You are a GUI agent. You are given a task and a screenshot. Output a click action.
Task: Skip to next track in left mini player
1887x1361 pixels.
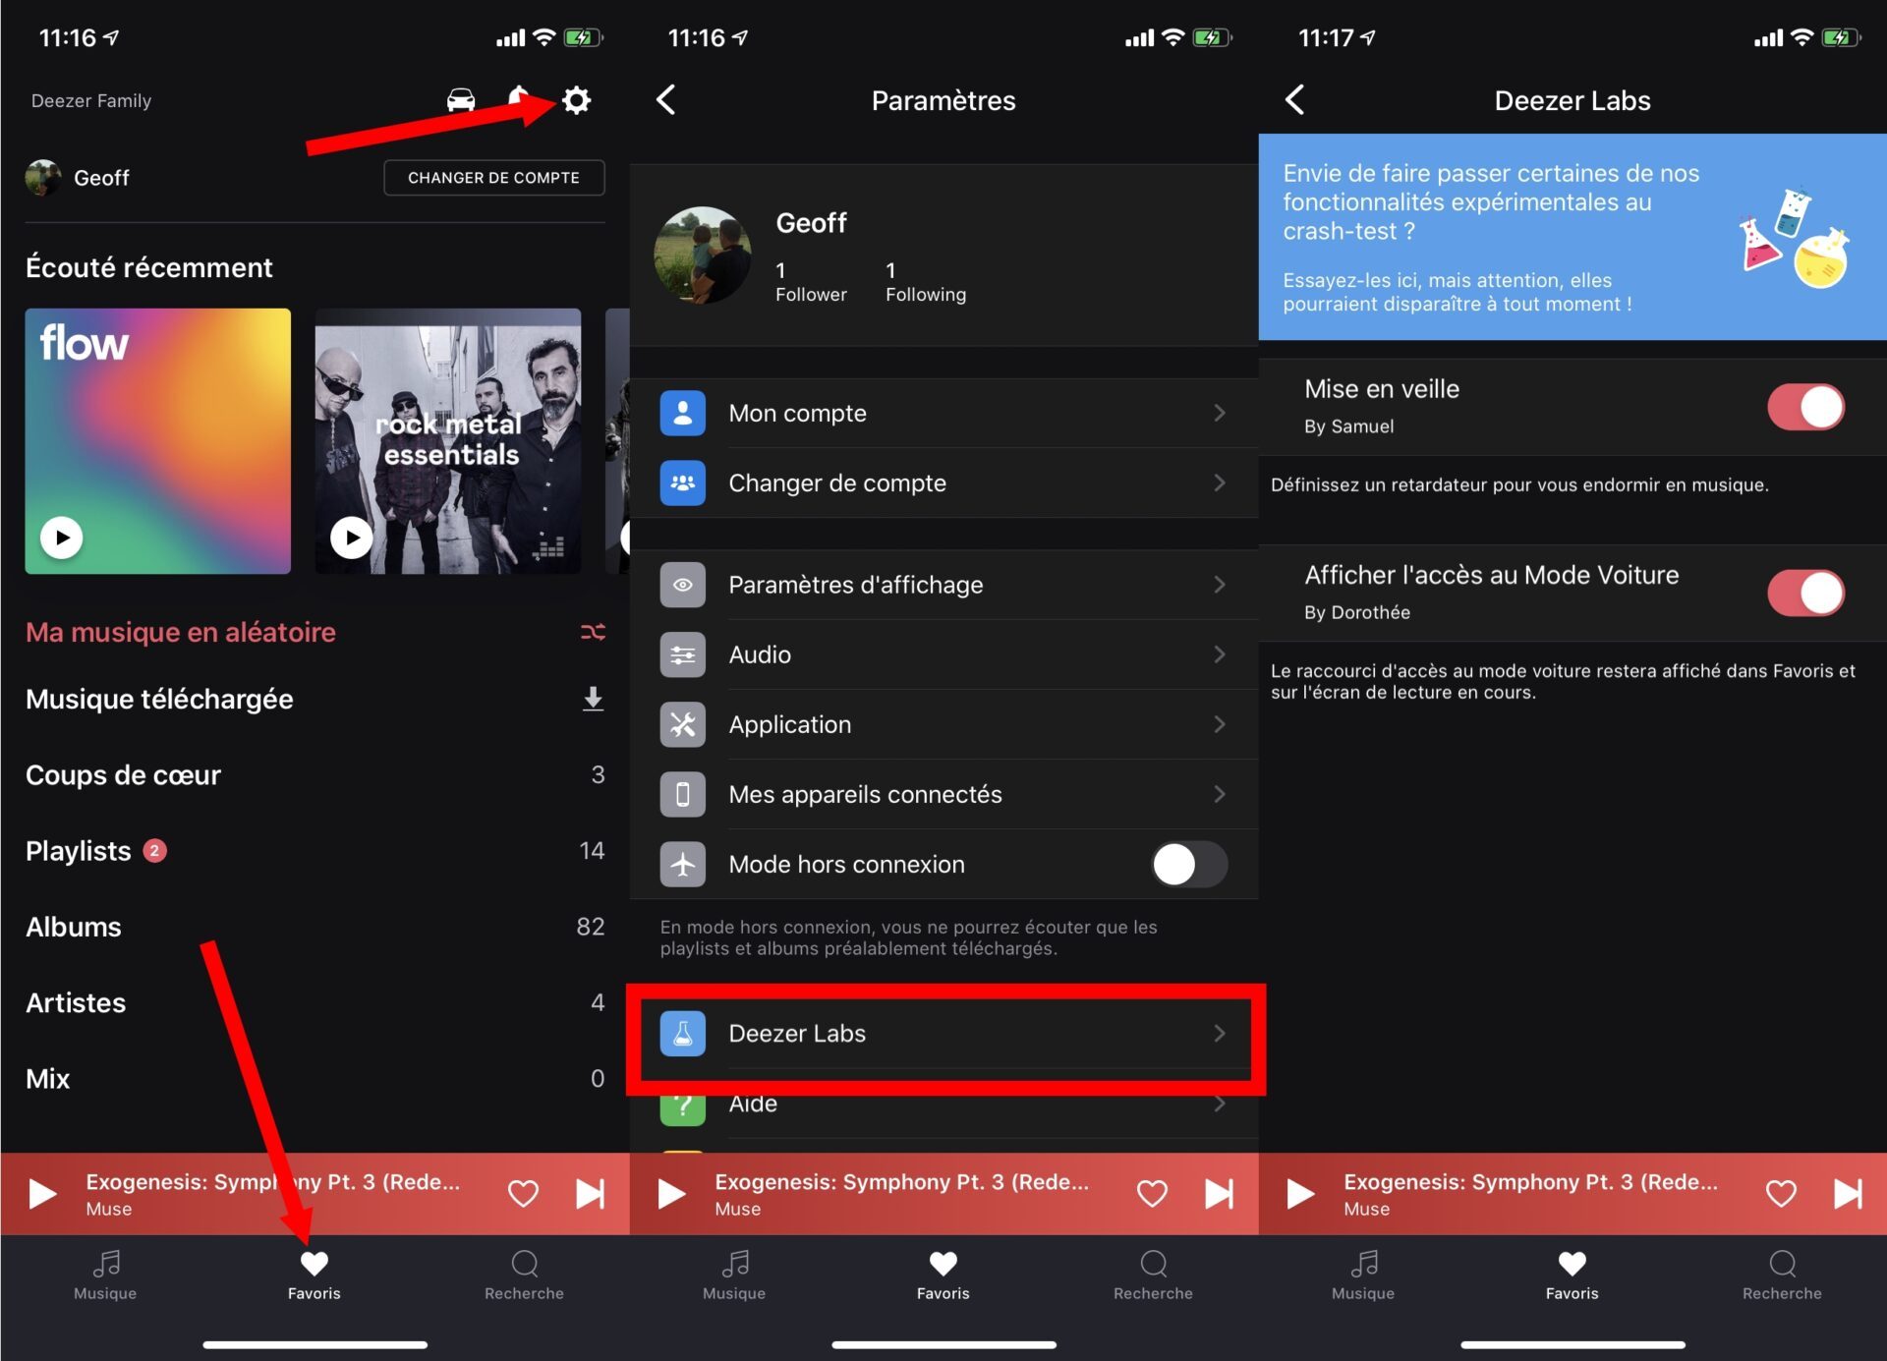pyautogui.click(x=590, y=1194)
